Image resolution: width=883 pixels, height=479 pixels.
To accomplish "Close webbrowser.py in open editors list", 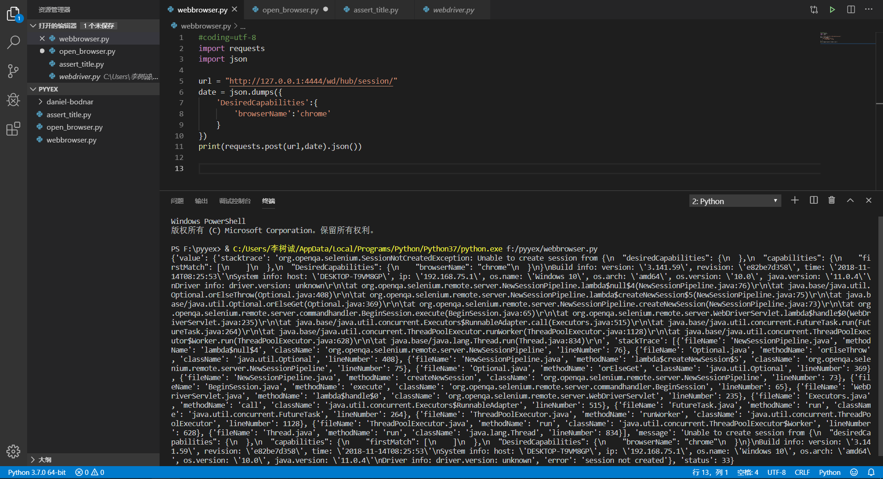I will pyautogui.click(x=42, y=39).
